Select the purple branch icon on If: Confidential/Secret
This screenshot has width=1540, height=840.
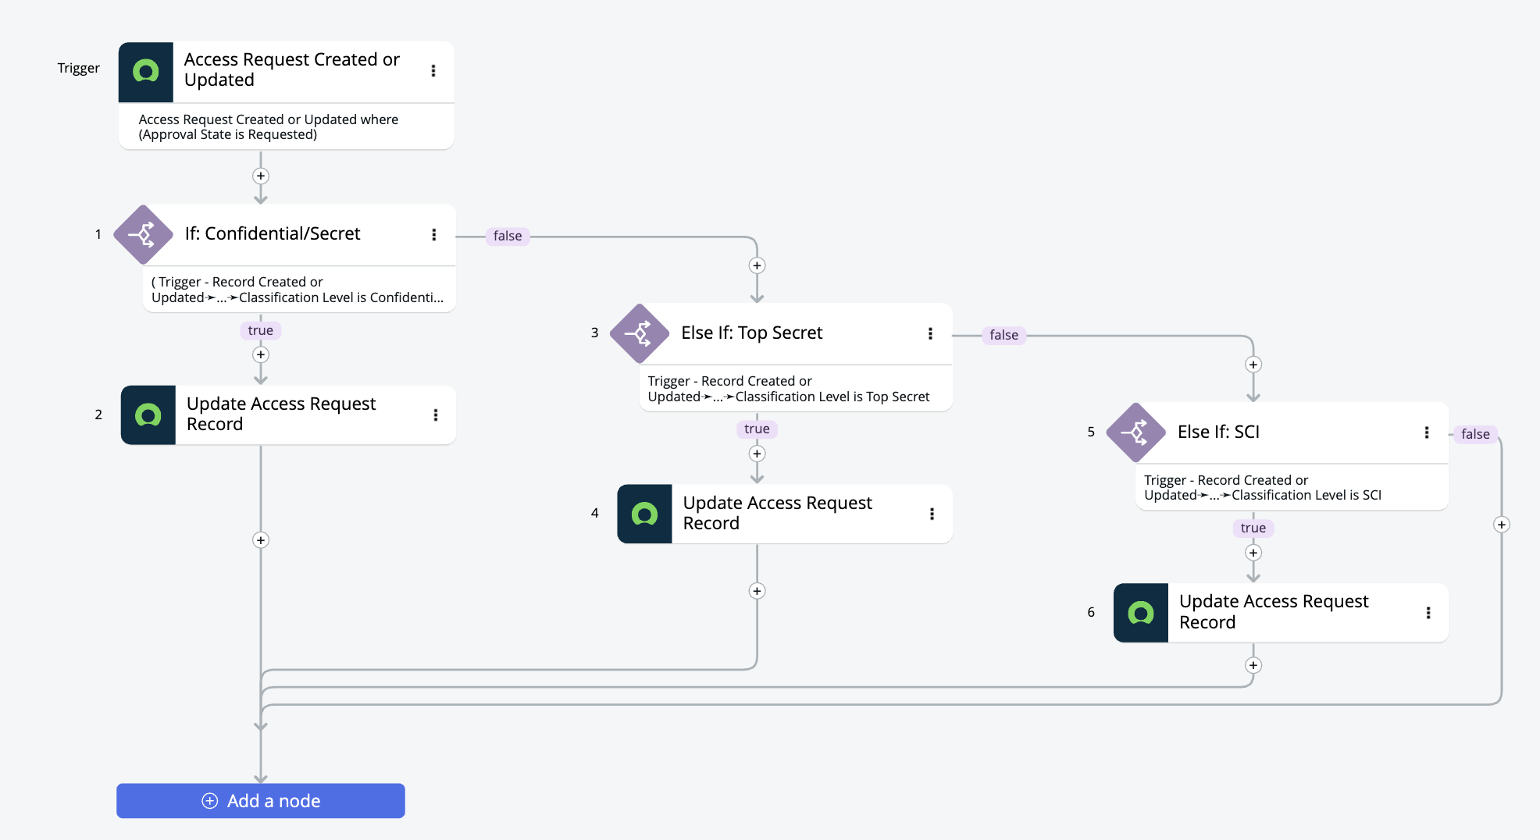click(144, 234)
